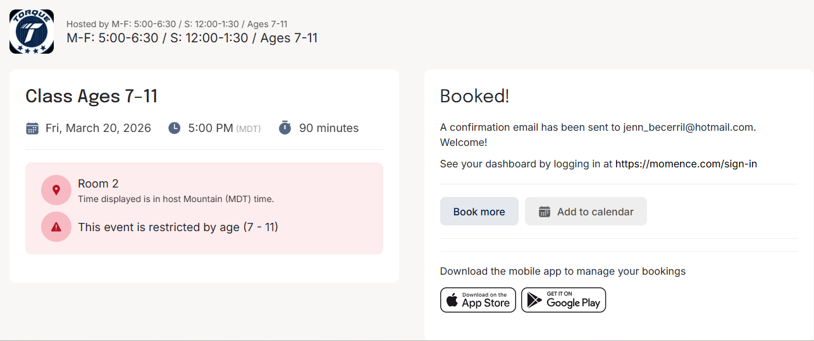
Task: Click the clock icon next to 5:00 PM
Action: (175, 128)
